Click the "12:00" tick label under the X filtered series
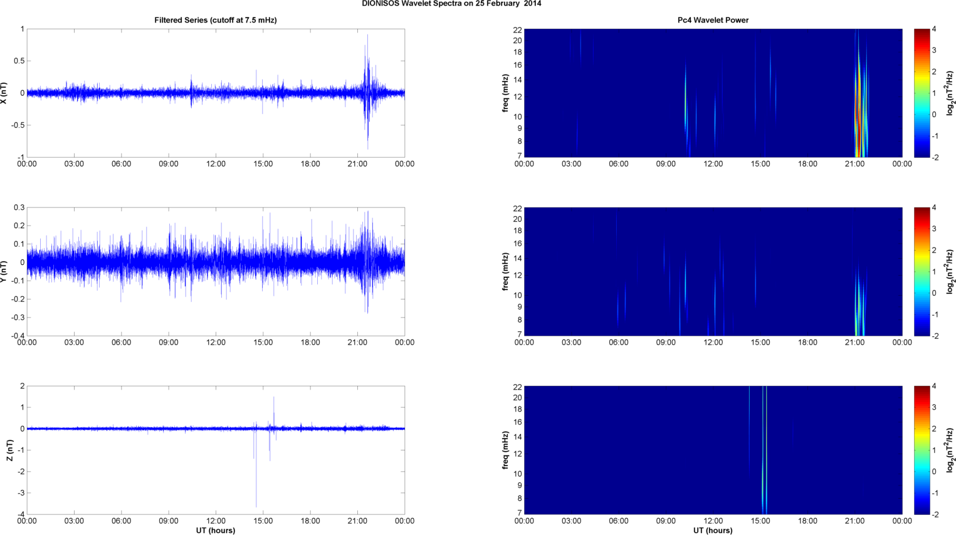This screenshot has width=956, height=535. (x=216, y=164)
